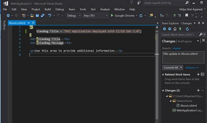Click the Bookmark icon in toolbar
The image size is (207, 123).
[x=186, y=15]
